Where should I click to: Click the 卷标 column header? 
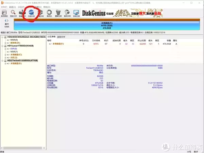[x=49, y=40]
